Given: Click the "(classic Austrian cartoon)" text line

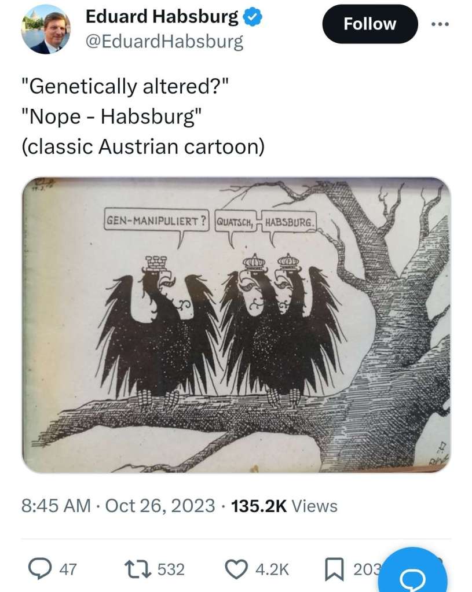Looking at the screenshot, I should point(143,146).
